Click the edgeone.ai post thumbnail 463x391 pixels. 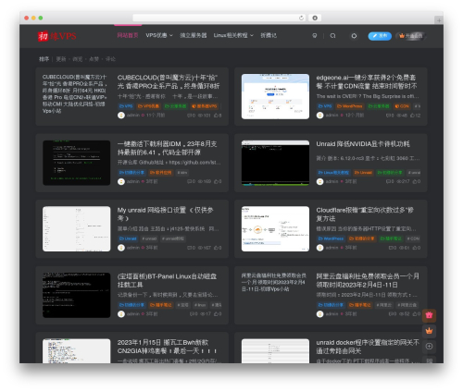point(275,96)
